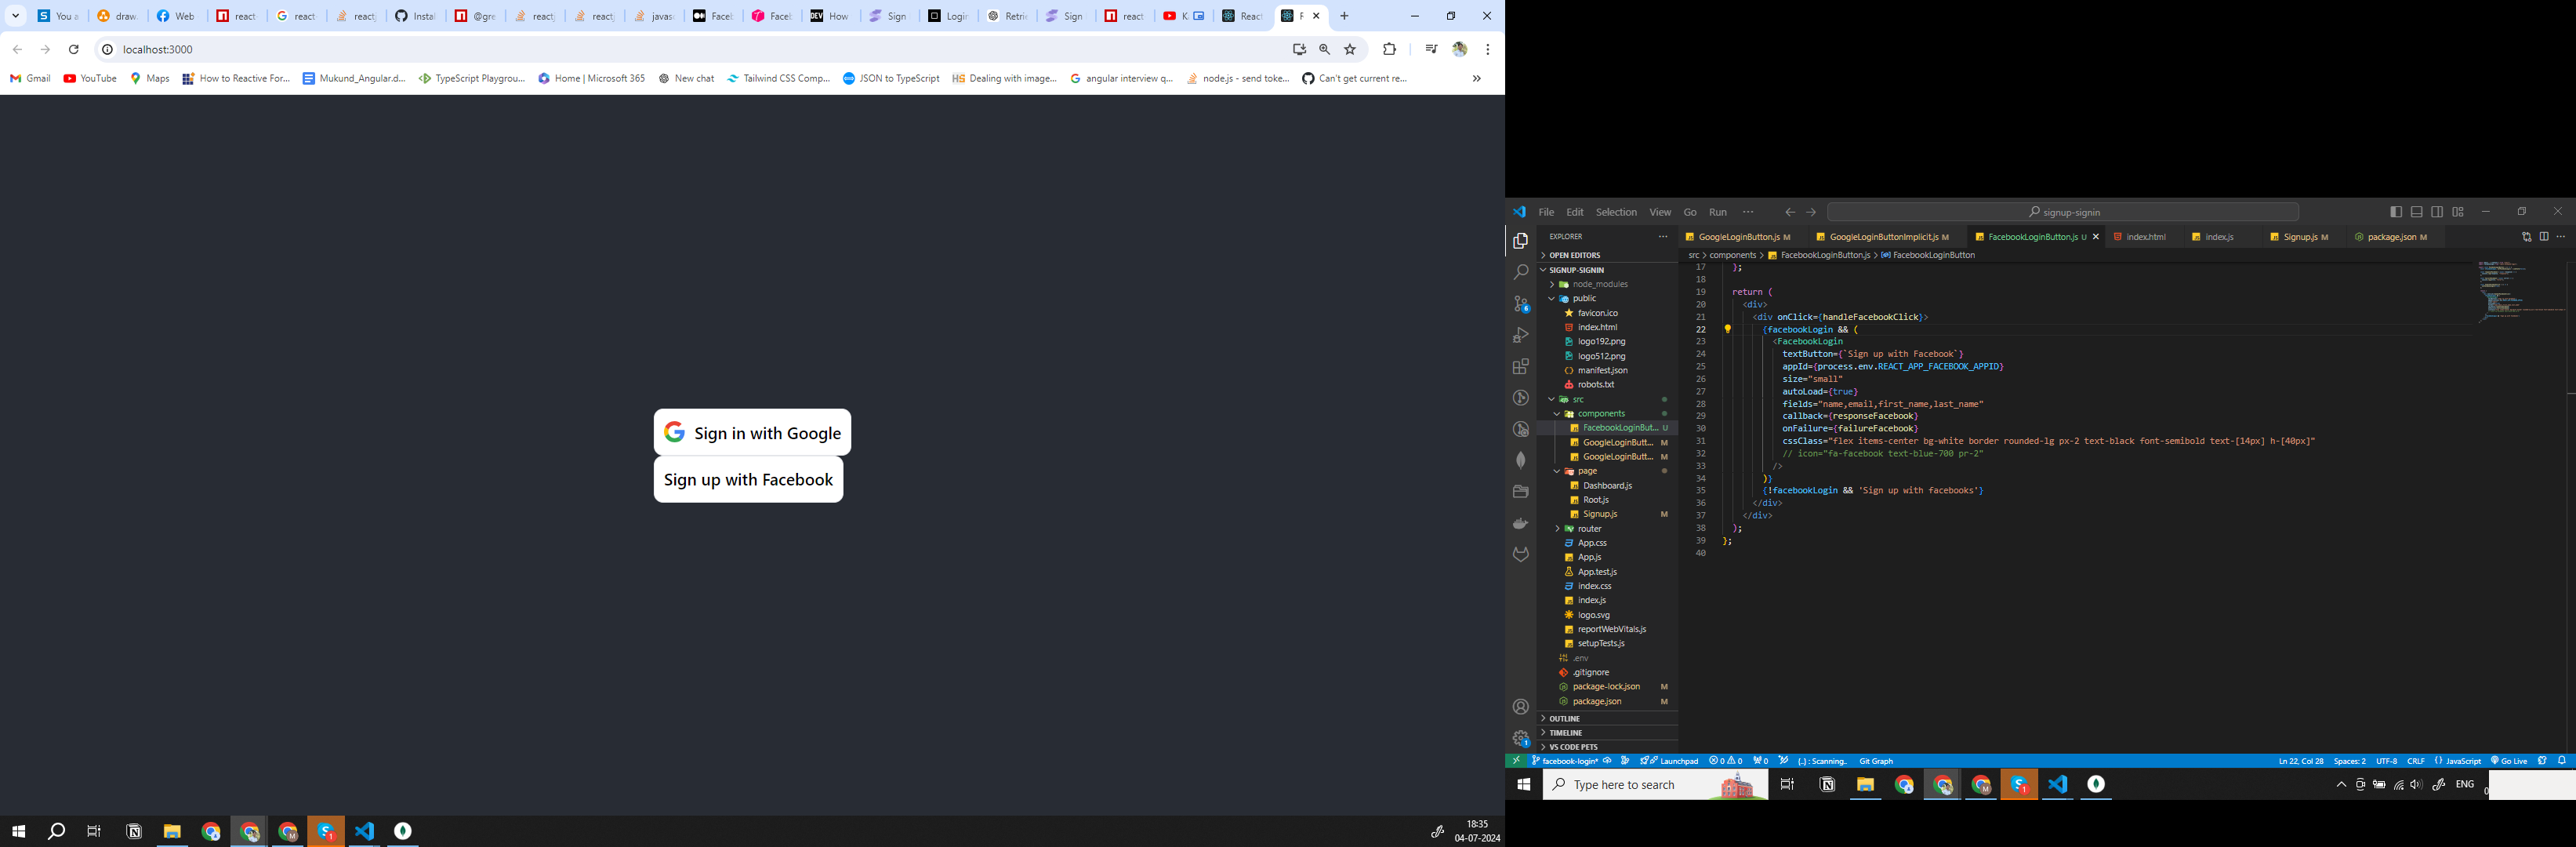
Task: Open the Explorer view in VS Code activity bar
Action: (x=1521, y=241)
